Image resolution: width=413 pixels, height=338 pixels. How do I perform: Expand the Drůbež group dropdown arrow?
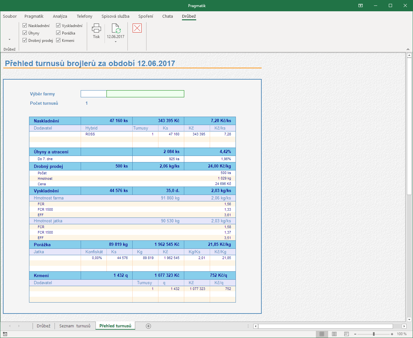[9, 40]
